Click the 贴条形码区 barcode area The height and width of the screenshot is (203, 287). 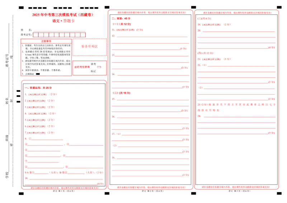pos(89,47)
